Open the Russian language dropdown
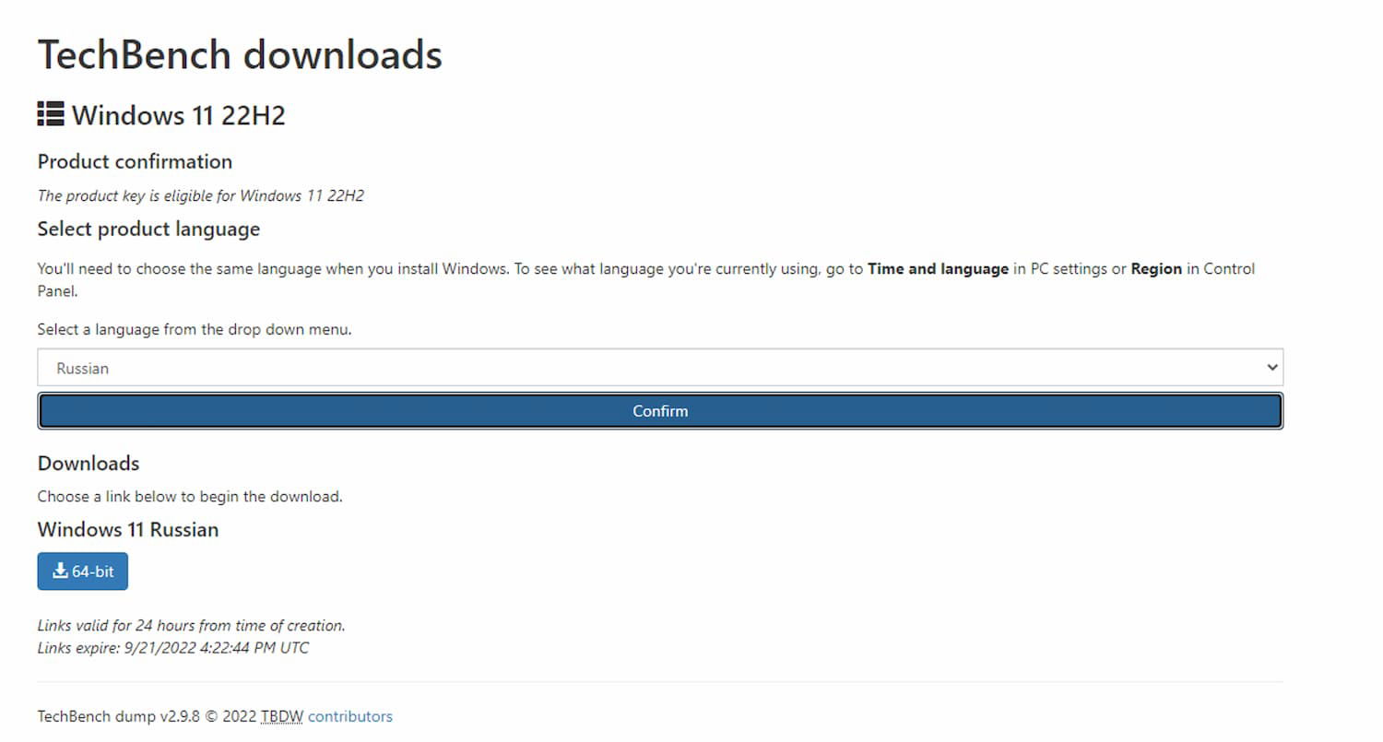Screen dimensions: 1383x742 (659, 368)
